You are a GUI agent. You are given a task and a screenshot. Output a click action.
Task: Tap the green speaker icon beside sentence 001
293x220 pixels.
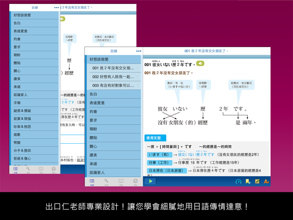point(200,63)
